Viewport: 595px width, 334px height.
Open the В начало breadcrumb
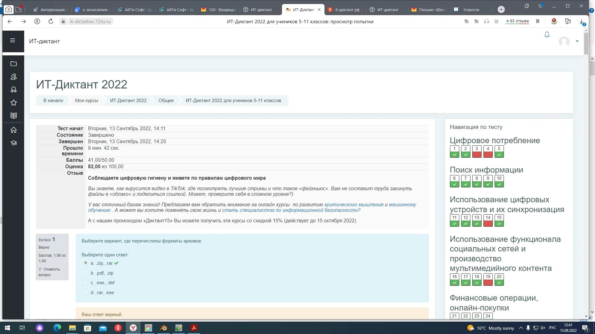[53, 101]
